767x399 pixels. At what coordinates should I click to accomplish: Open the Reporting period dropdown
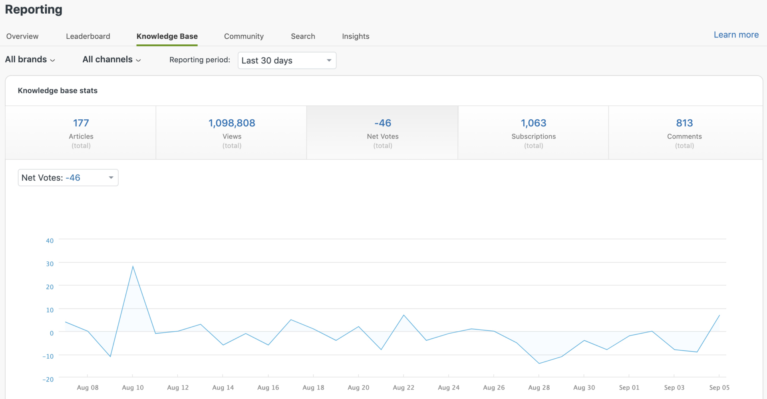pos(287,61)
